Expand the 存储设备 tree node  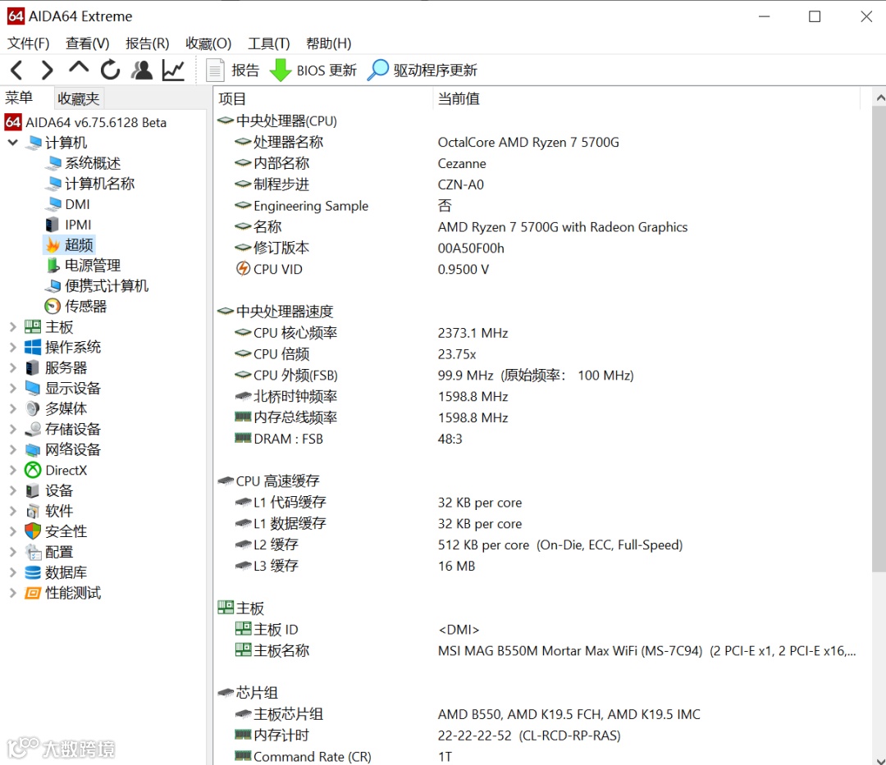12,429
